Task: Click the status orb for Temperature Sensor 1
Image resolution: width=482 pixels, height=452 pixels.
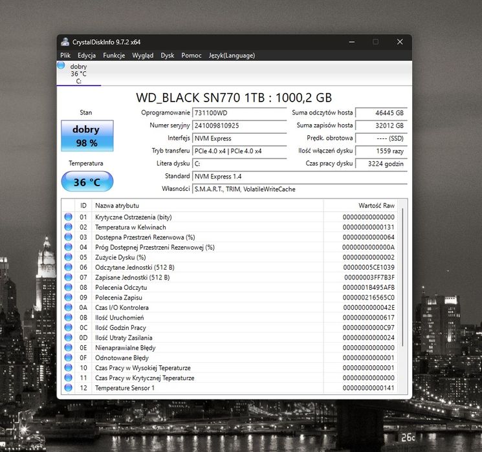Action: [68, 387]
